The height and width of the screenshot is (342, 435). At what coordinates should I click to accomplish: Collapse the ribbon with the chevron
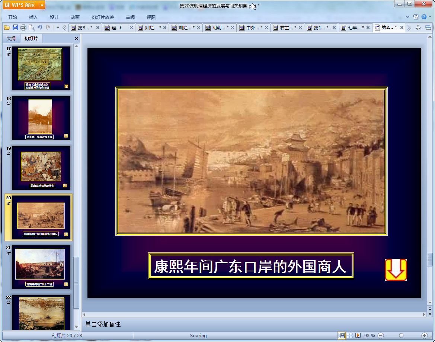tap(408, 17)
